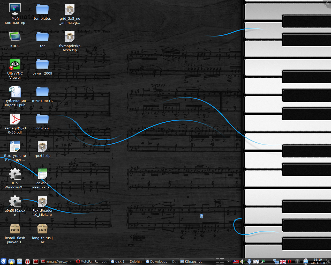Launch Opera browser from panel
Screen dimensions: 331x265
pyautogui.click(x=28, y=261)
